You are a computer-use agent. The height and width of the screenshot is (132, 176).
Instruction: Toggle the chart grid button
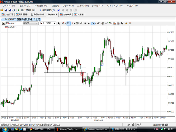(68, 23)
